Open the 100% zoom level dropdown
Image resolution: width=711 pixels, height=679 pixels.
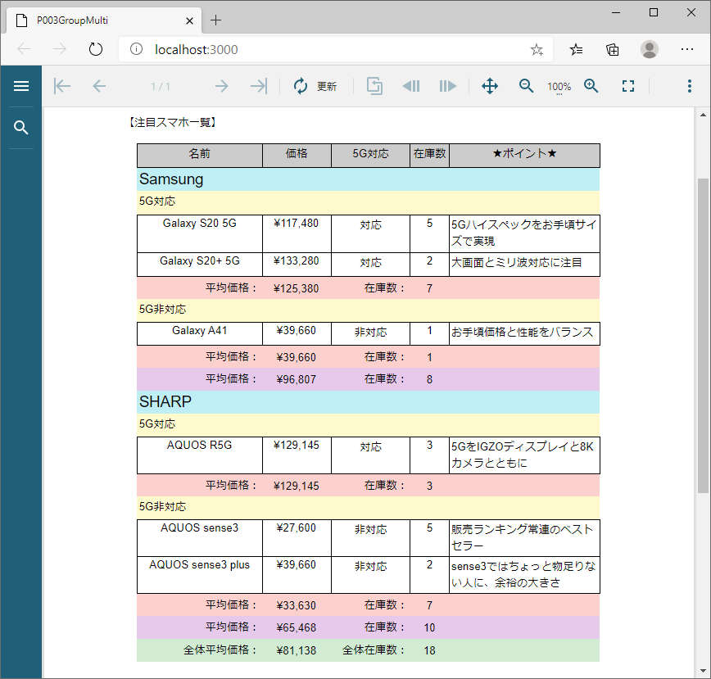point(559,87)
